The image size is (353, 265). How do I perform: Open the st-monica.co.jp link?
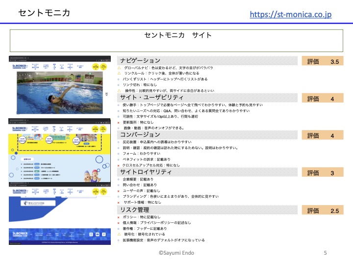tap(290, 14)
